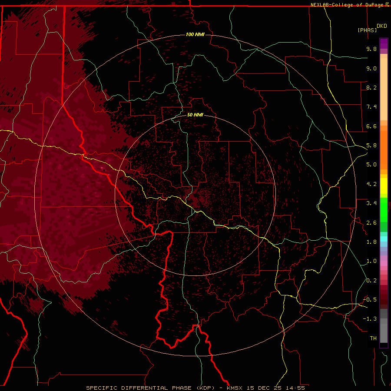Click the 7.4 color scale label
The width and height of the screenshot is (391, 391).
click(371, 107)
